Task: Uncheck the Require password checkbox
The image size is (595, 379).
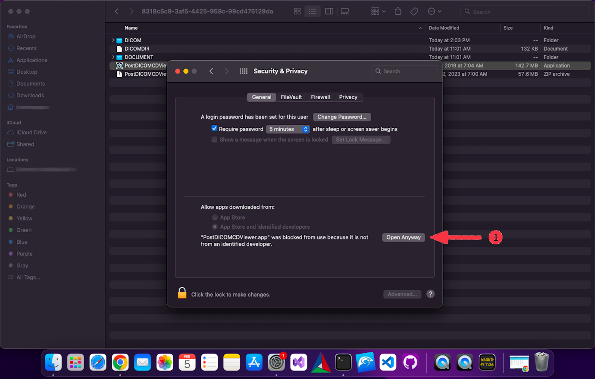Action: pos(214,128)
